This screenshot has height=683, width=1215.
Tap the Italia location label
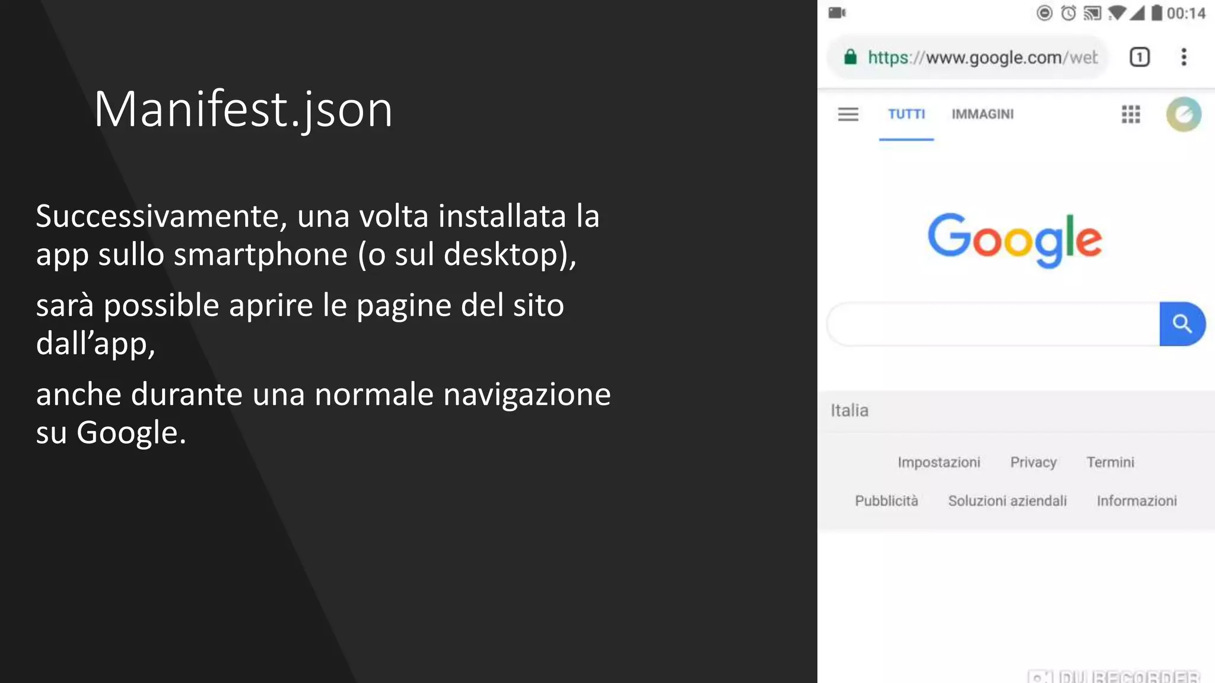coord(849,410)
